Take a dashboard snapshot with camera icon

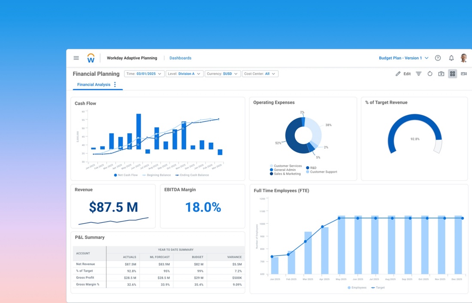[441, 73]
